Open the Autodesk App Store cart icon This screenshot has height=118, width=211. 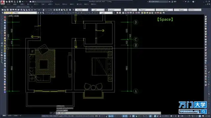point(186,2)
